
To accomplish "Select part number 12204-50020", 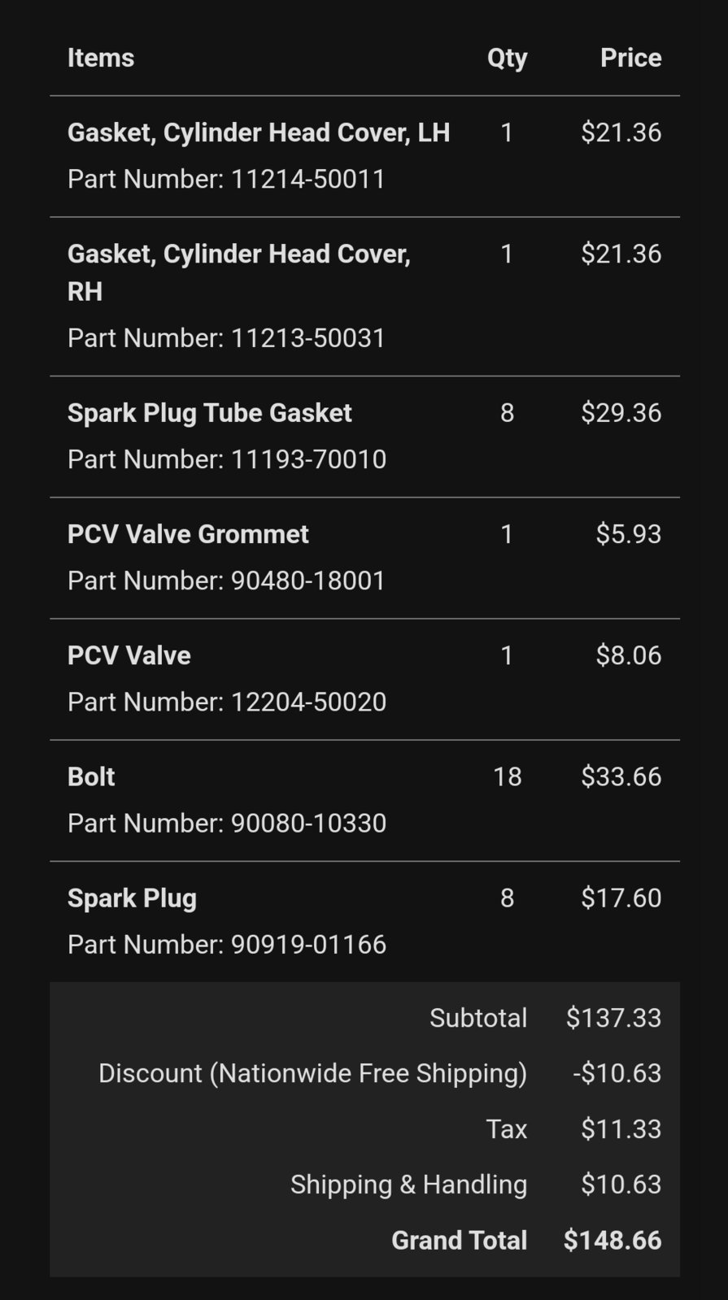I will tap(308, 702).
